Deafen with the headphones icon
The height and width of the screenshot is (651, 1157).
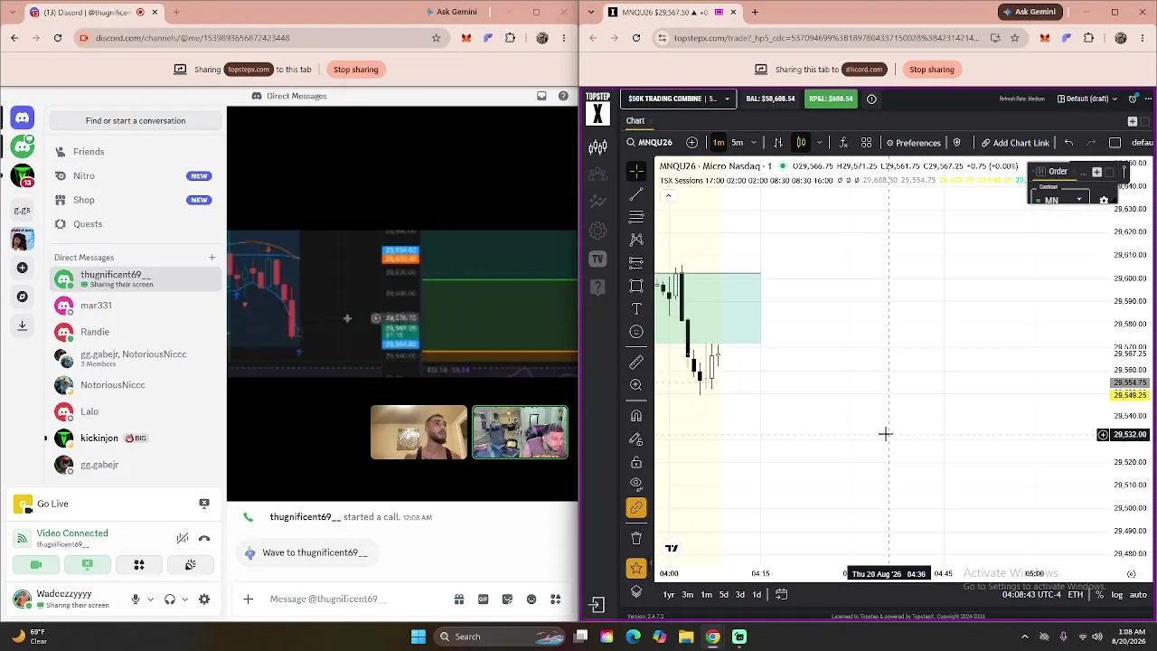[x=169, y=599]
